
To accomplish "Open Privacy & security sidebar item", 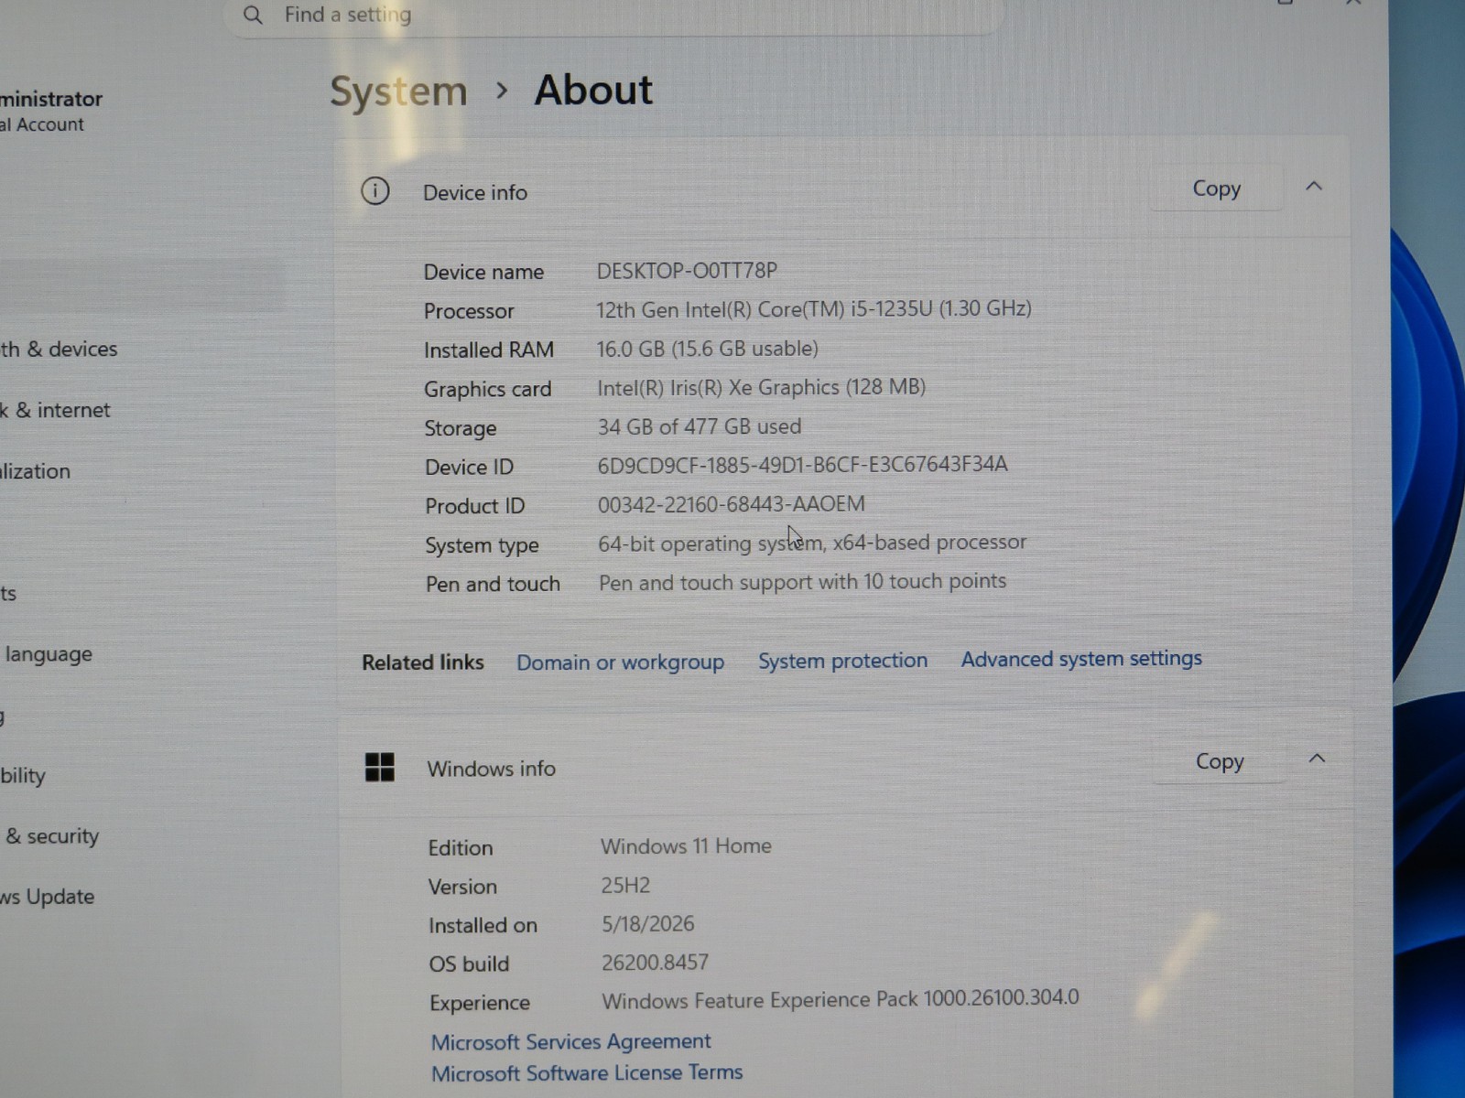I will click(x=51, y=836).
